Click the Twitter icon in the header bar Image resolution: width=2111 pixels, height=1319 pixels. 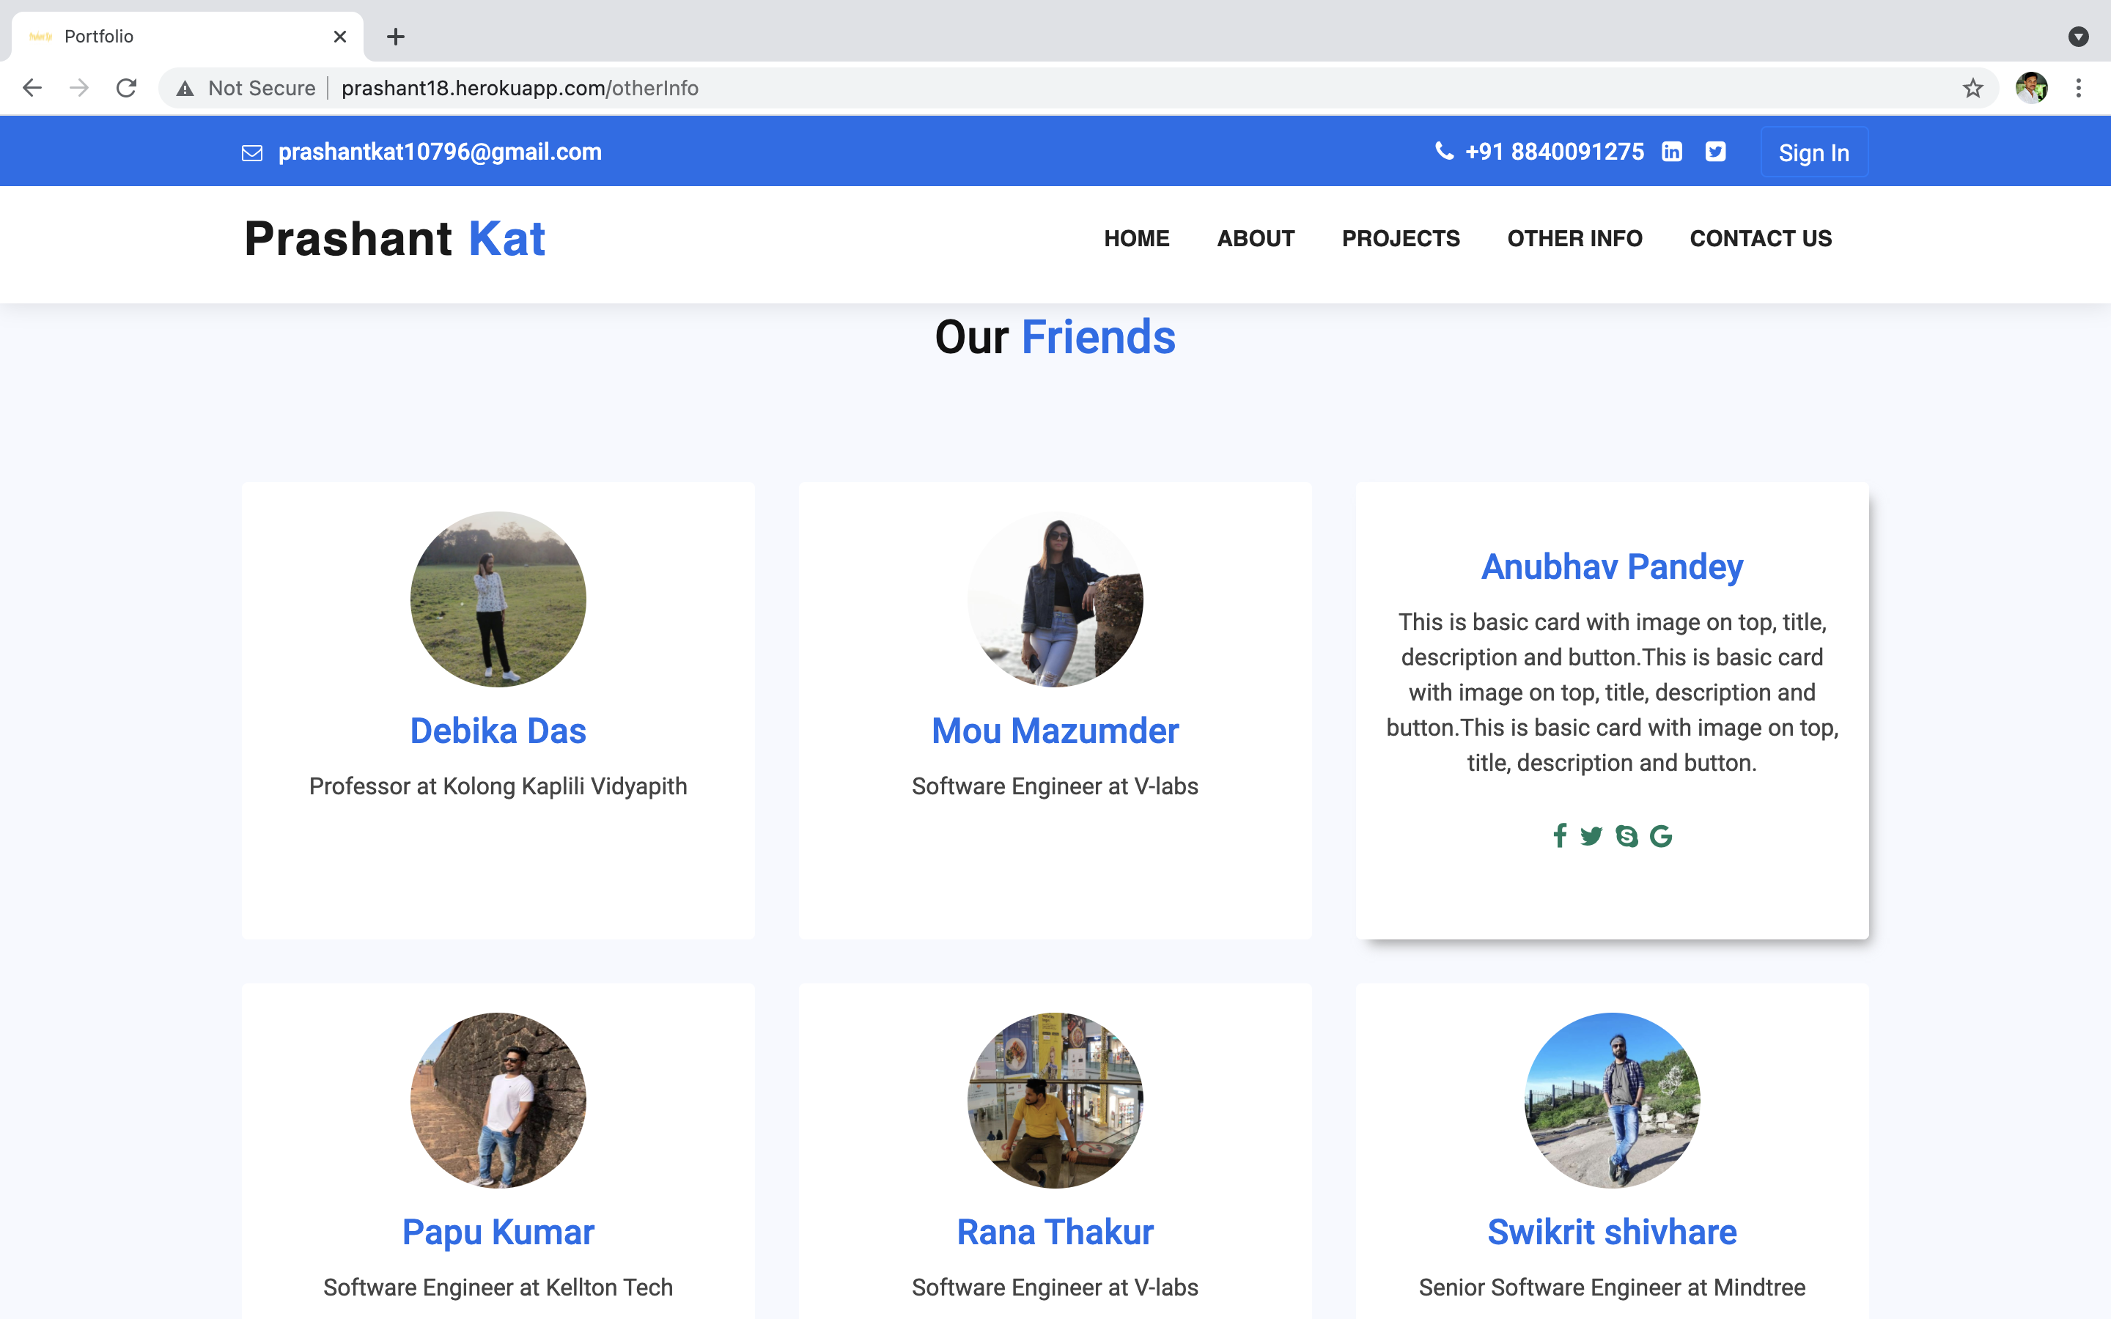click(x=1715, y=152)
